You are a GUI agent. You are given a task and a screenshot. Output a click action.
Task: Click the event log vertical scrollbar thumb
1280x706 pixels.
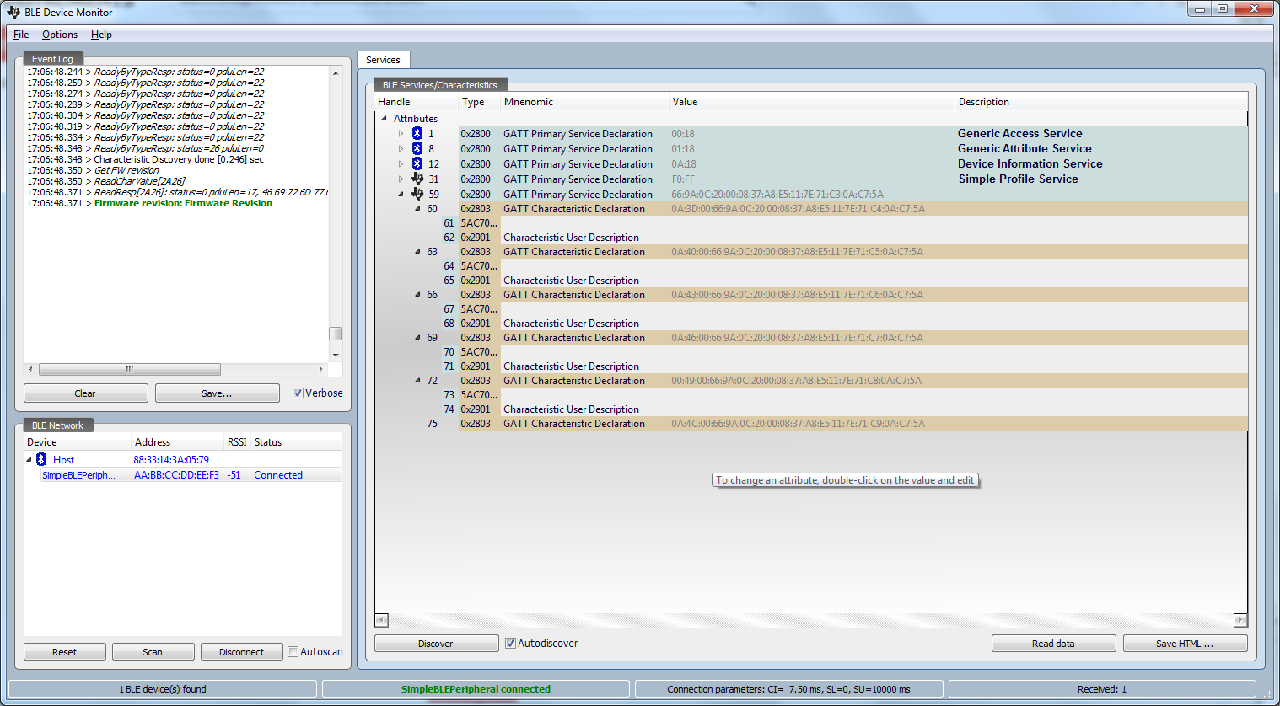pos(335,334)
